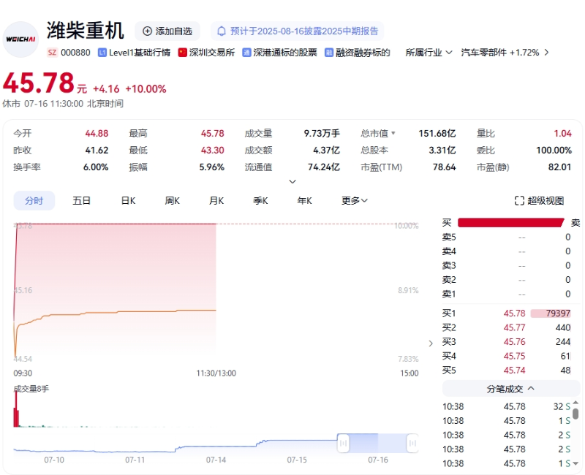The height and width of the screenshot is (475, 585).
Task: Click the 最低 value 43.30
Action: 213,151
